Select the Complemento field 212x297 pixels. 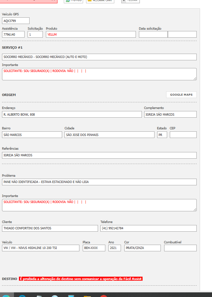pyautogui.click(x=170, y=114)
